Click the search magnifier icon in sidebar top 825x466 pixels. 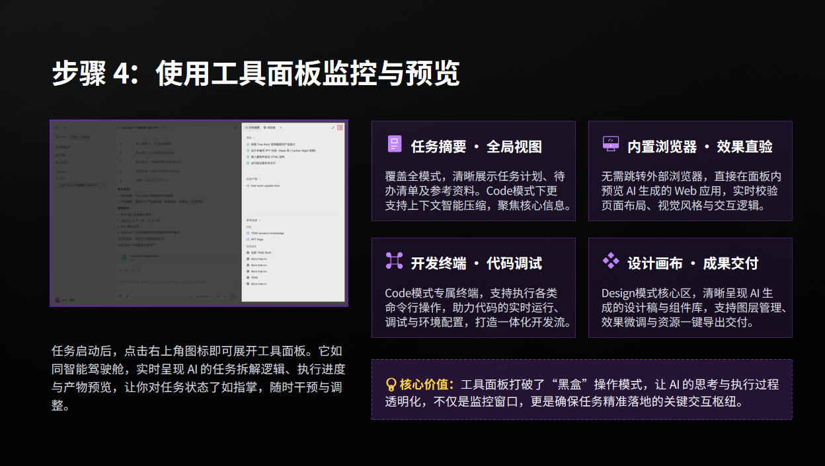(65, 127)
